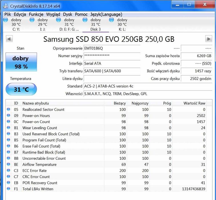Select the CRC Error Count row
The image size is (216, 200).
pyautogui.click(x=106, y=177)
